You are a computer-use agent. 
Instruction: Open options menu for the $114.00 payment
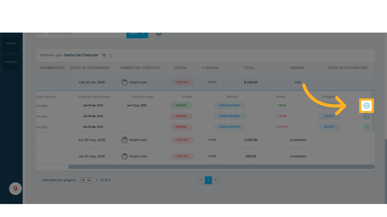366,127
